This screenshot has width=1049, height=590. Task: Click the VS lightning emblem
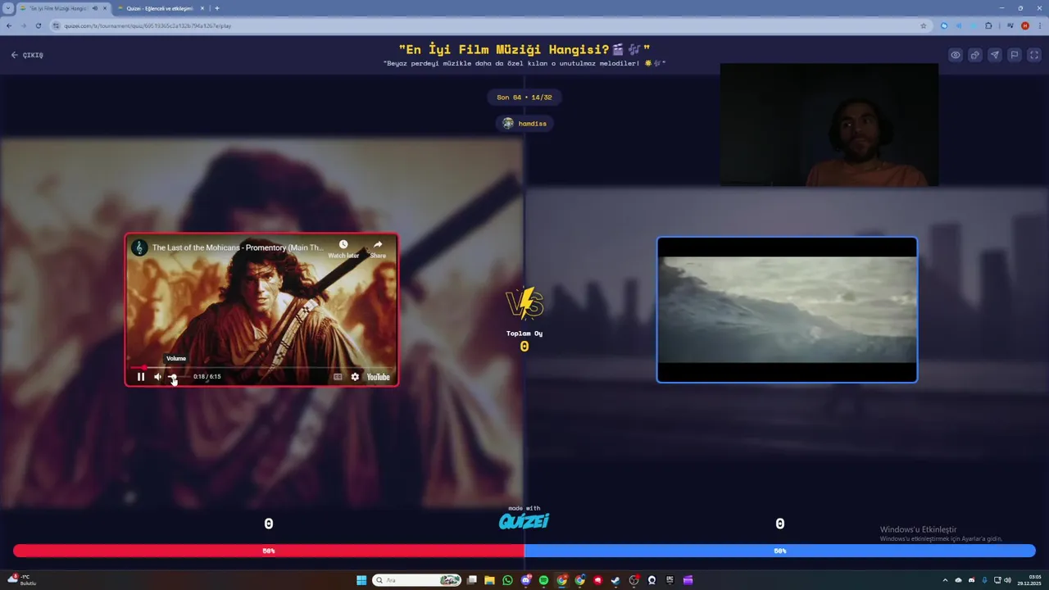[524, 304]
